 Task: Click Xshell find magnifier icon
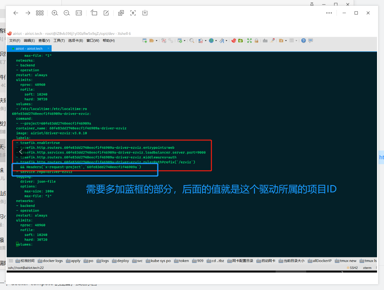[x=192, y=41]
